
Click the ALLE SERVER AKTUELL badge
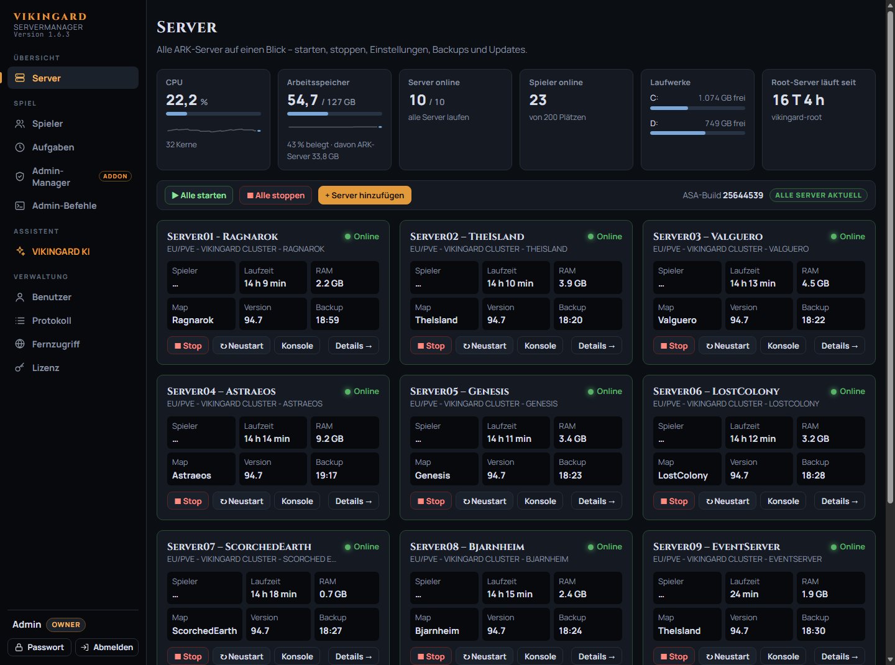click(818, 195)
